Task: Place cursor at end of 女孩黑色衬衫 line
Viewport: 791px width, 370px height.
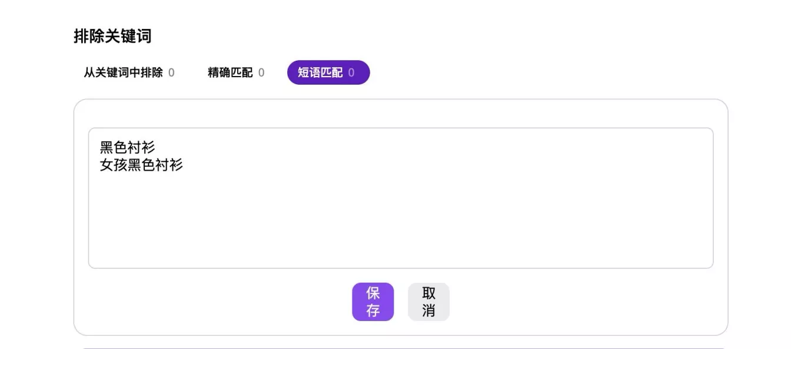Action: coord(184,165)
